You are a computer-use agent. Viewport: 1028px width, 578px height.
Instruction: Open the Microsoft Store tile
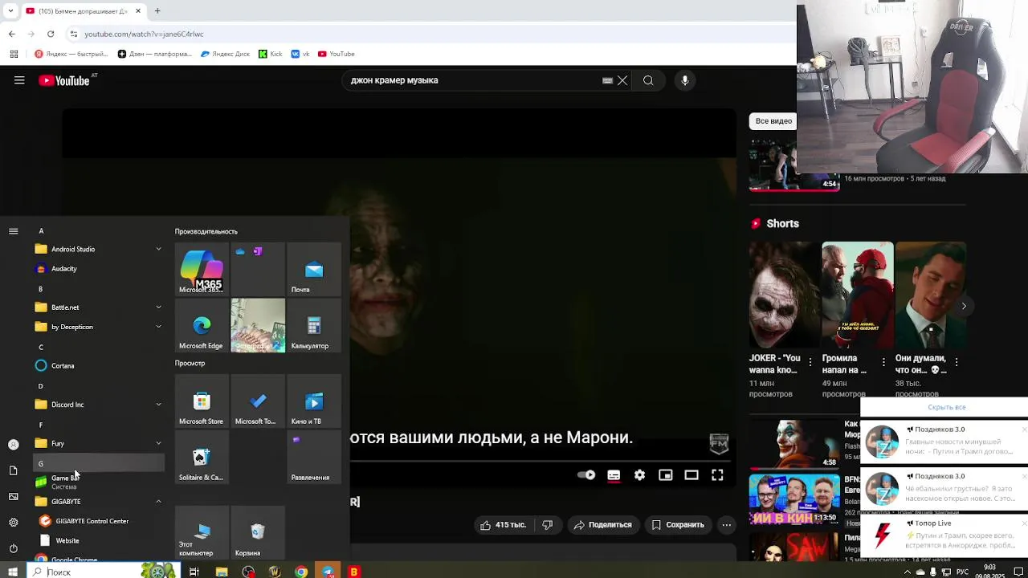[202, 401]
